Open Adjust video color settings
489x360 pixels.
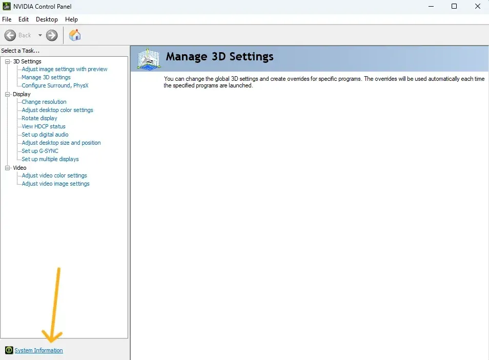click(x=54, y=175)
